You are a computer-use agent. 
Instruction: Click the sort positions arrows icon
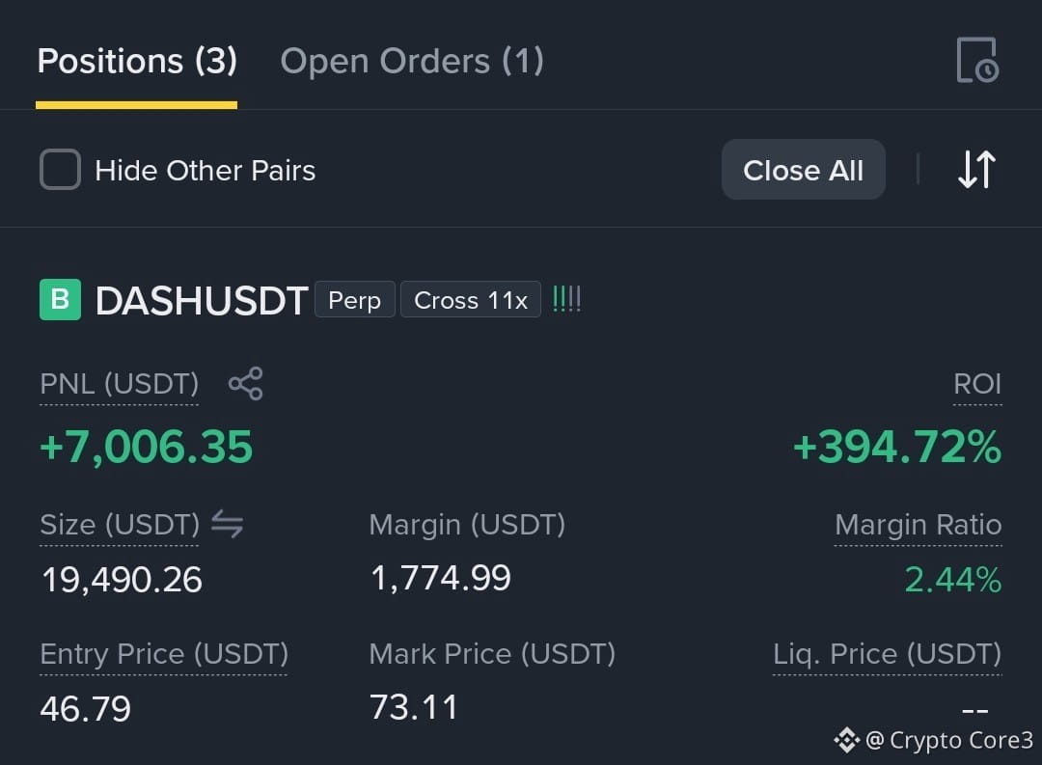(976, 170)
